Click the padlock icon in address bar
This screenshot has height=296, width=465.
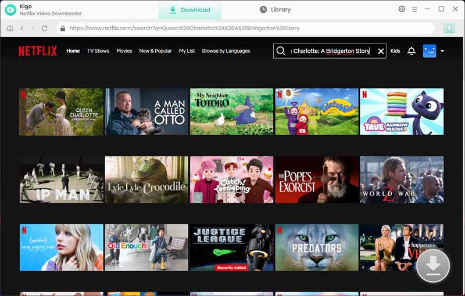point(63,28)
